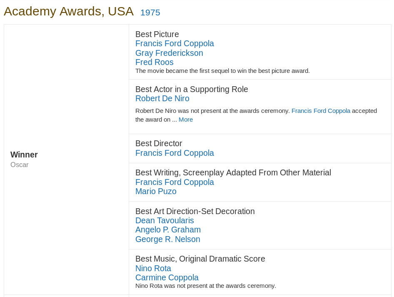The height and width of the screenshot is (297, 394).
Task: Select the Carmine Coppola link
Action: [167, 277]
